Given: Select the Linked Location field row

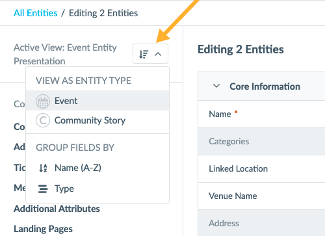Looking at the screenshot, I should click(261, 169).
